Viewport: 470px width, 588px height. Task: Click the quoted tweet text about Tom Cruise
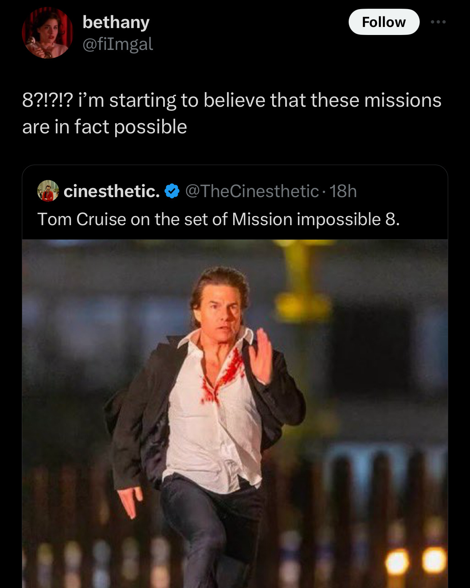219,219
